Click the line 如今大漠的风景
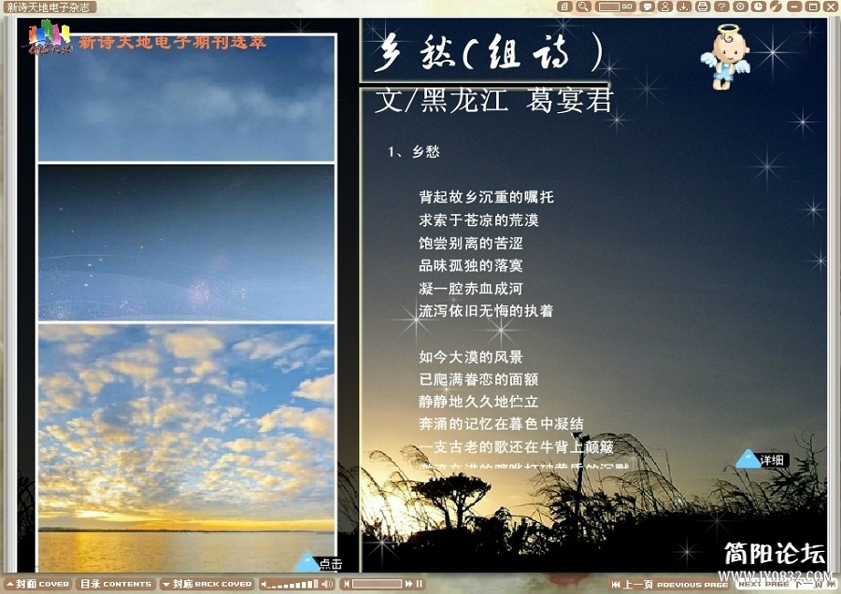Screen dimensions: 841x594 point(471,357)
